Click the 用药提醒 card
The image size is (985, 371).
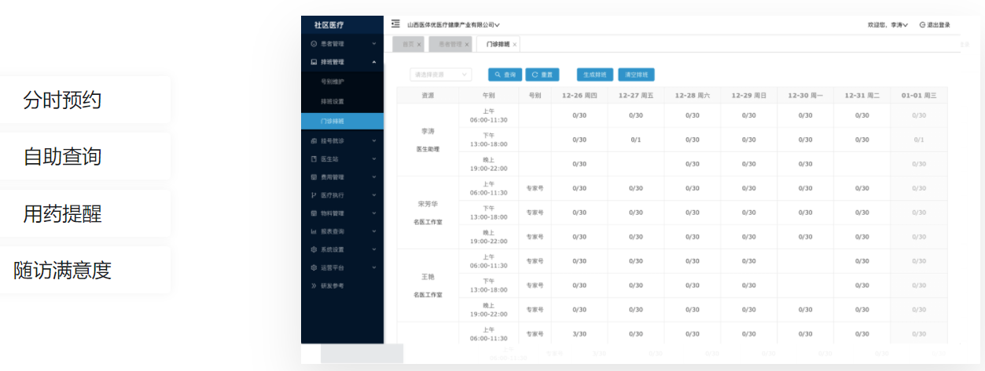[x=85, y=213]
